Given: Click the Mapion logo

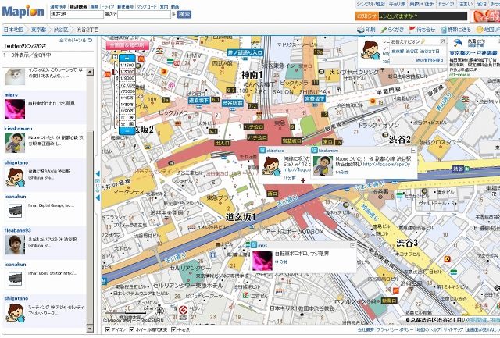Looking at the screenshot, I should coord(23,12).
